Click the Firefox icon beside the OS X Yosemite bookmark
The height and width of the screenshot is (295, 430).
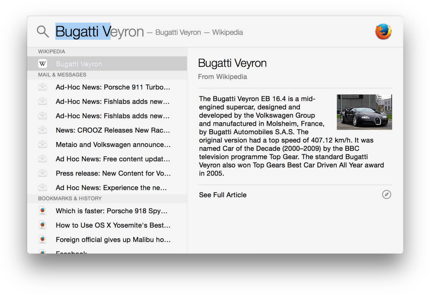point(42,225)
